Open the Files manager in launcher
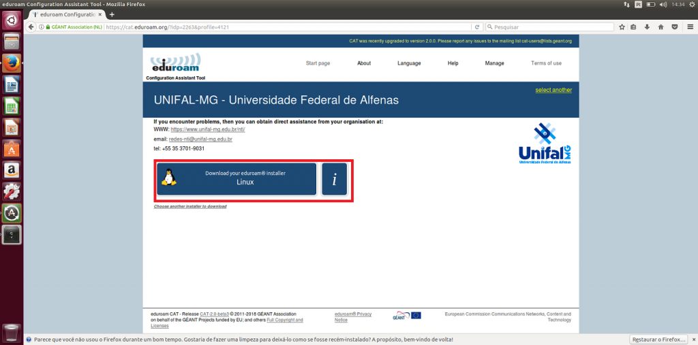 (12, 42)
